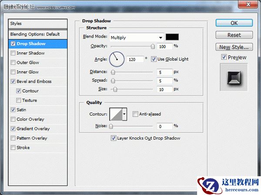Tick the Stroke effect checkbox
Screen dimensions: 261x195
click(x=13, y=147)
